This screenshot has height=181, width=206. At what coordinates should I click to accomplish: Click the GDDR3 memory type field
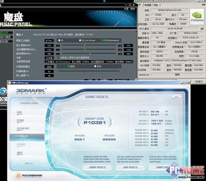159,51
